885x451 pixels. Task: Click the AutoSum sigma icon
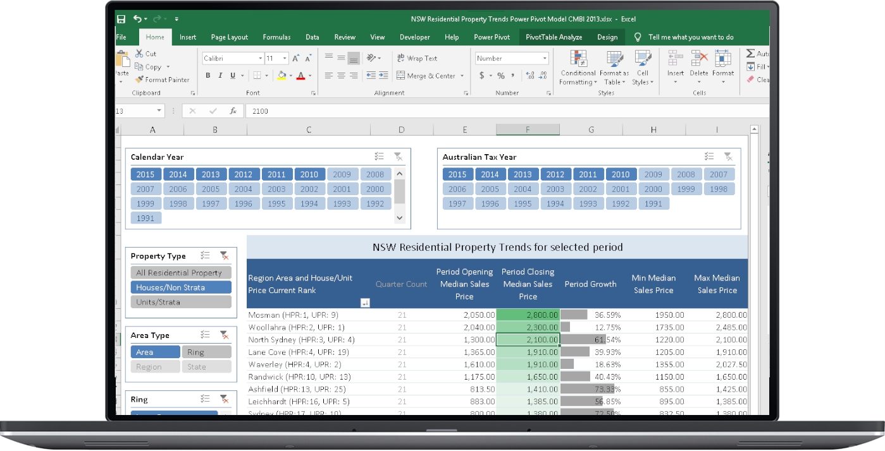750,54
